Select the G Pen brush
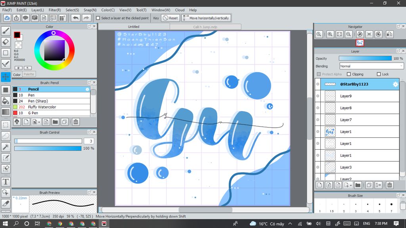406x228 pixels. pyautogui.click(x=51, y=113)
